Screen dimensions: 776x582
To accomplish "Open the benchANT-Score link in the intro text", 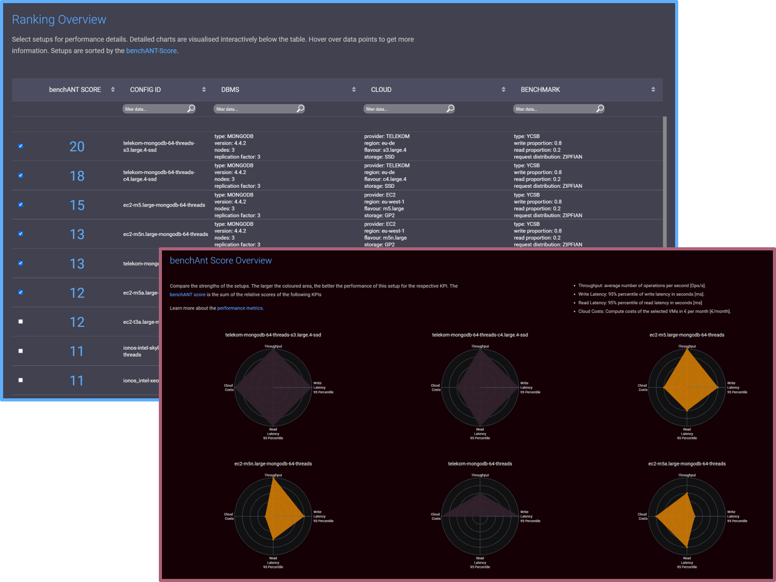I will pos(151,51).
